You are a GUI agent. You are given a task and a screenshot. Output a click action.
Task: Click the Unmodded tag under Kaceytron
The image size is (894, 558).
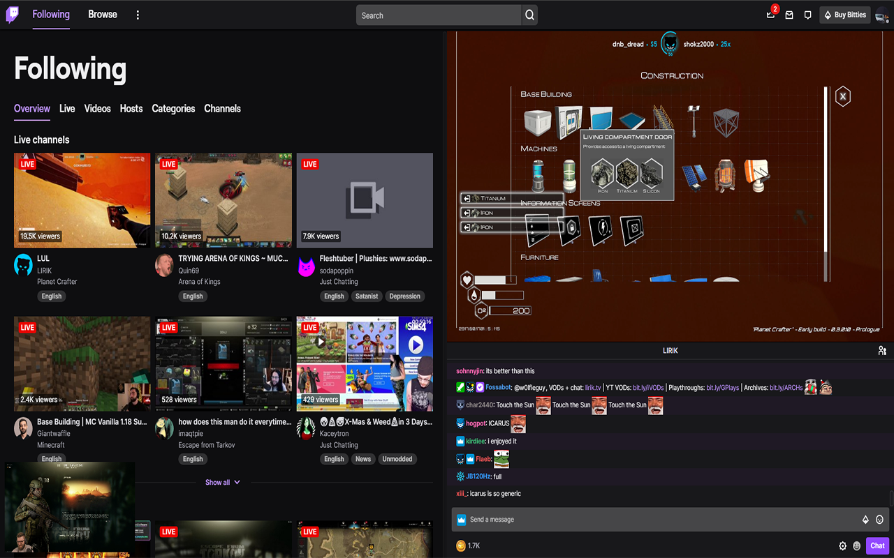397,459
